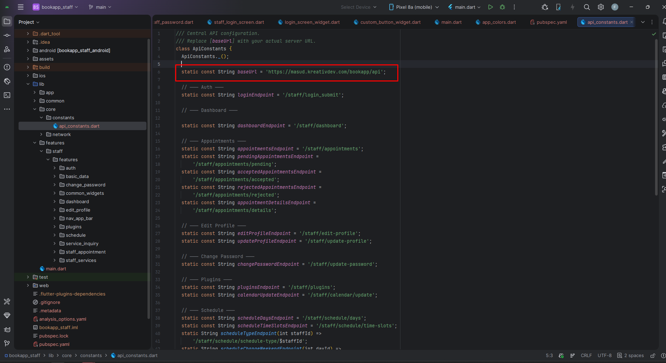This screenshot has height=363, width=666.
Task: Click the UTF-8 encoding setting
Action: (605, 356)
